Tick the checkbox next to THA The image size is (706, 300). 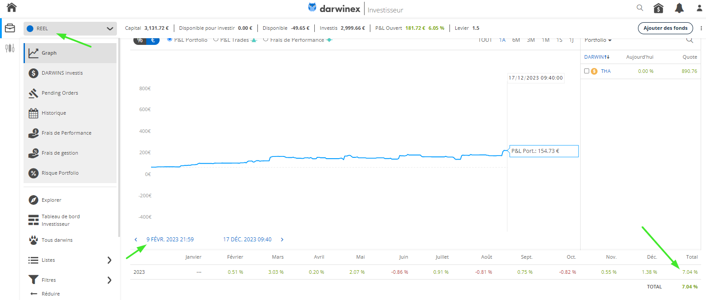[586, 71]
